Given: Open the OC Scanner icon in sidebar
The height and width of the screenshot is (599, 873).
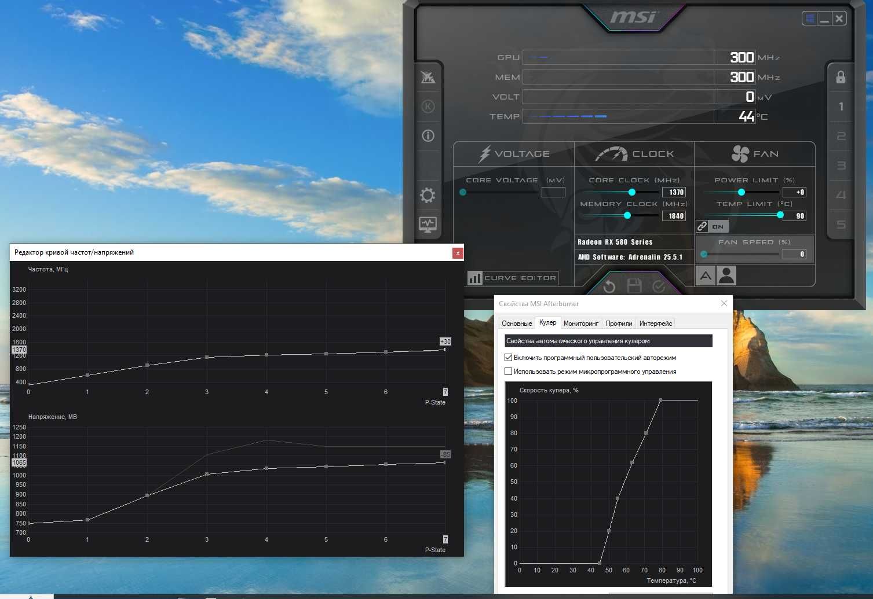Looking at the screenshot, I should tap(428, 77).
